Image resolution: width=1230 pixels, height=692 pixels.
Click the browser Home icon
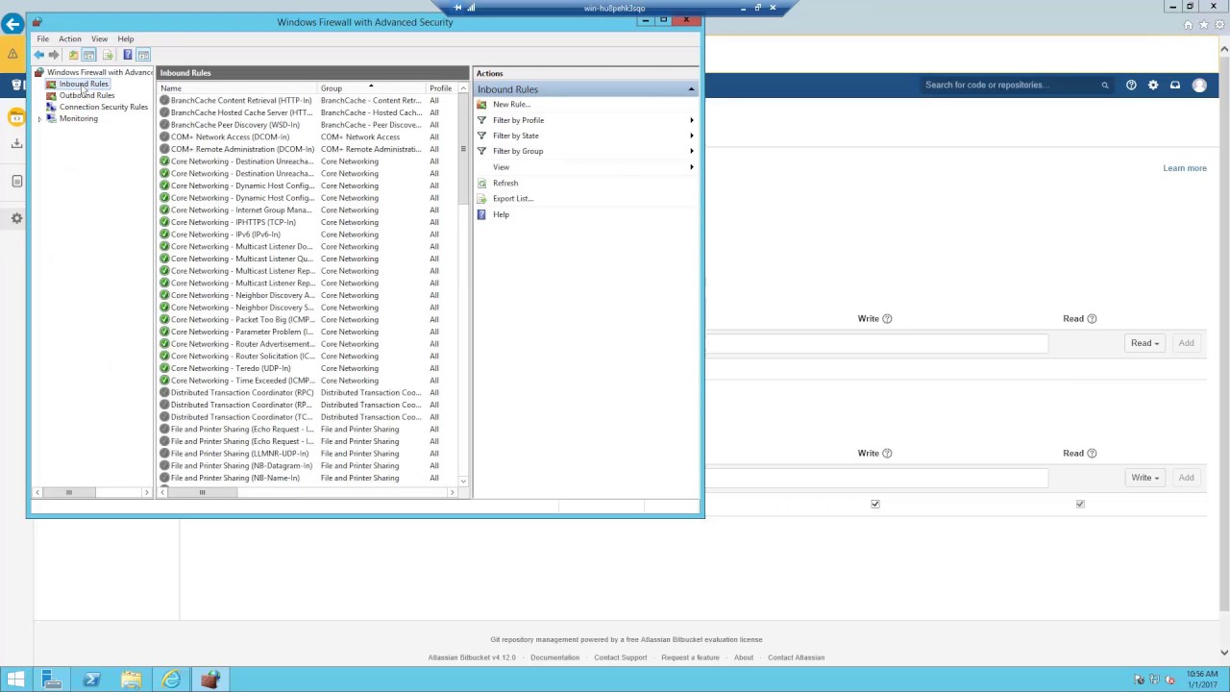click(x=1189, y=25)
